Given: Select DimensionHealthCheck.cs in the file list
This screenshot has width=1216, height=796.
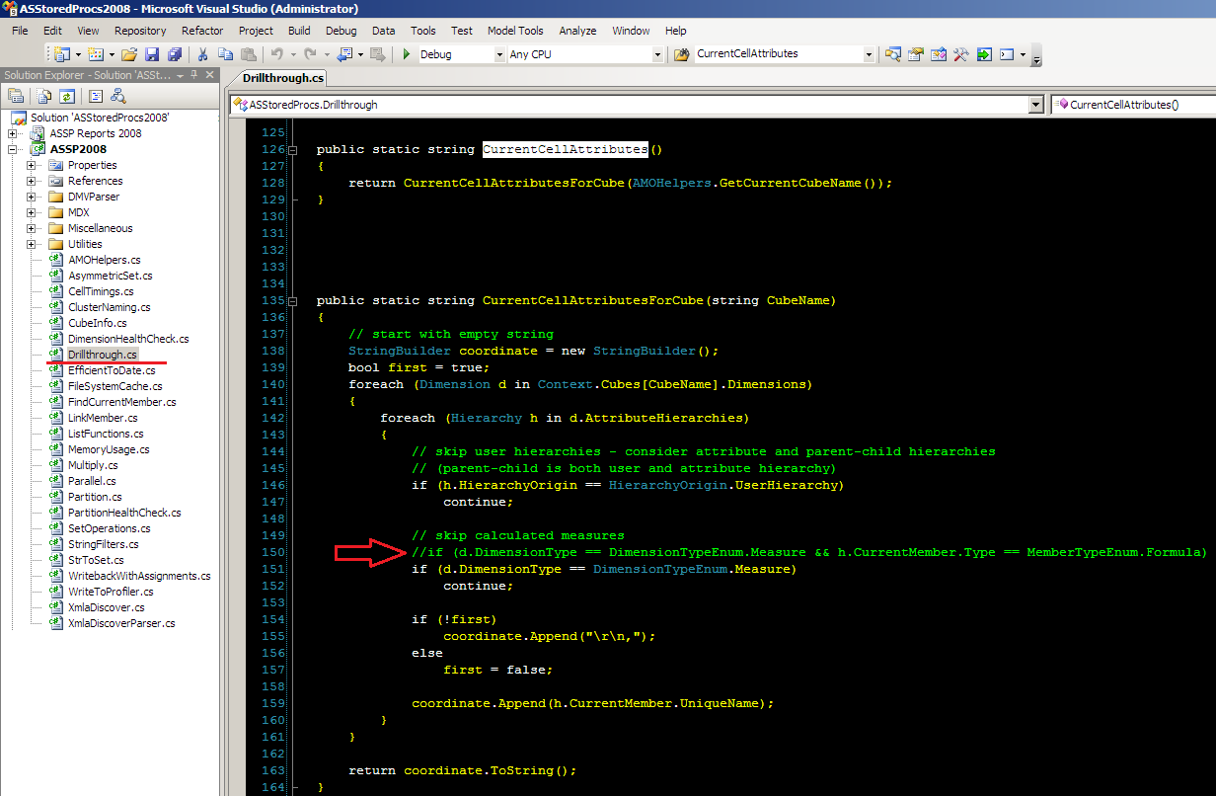Looking at the screenshot, I should tap(128, 339).
